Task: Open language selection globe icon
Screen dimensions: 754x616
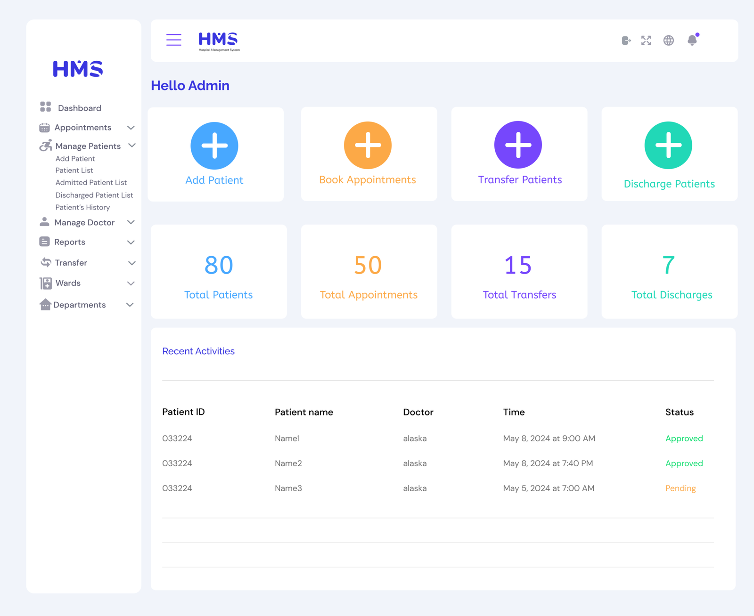Action: click(668, 41)
